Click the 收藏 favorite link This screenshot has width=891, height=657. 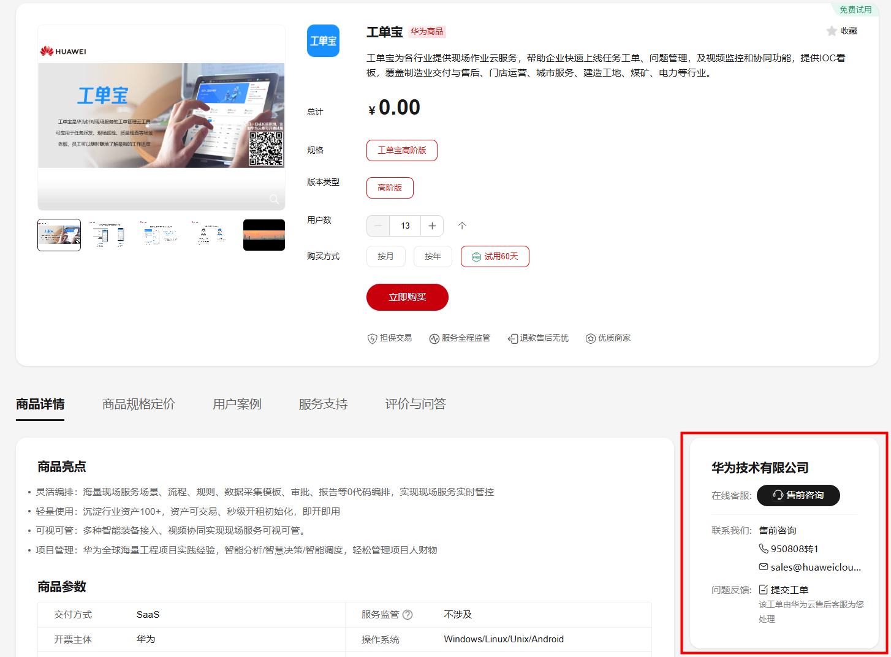[849, 31]
